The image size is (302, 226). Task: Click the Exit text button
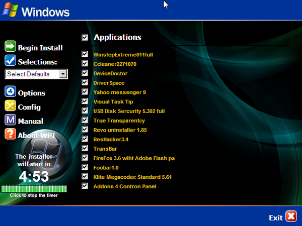276,218
